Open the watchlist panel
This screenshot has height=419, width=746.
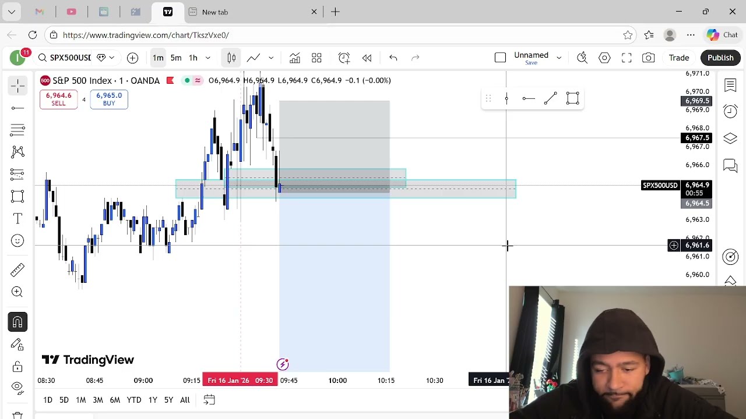[730, 86]
